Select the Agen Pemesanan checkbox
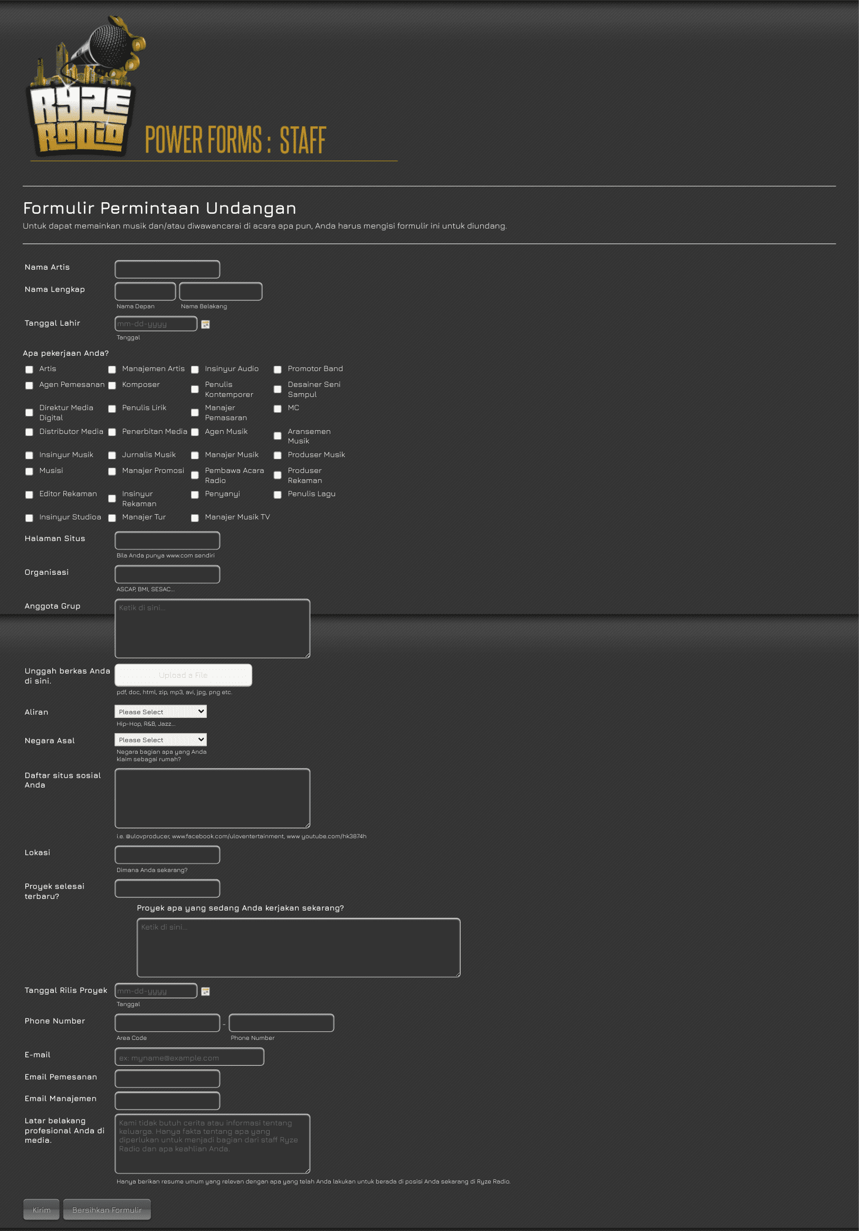The width and height of the screenshot is (859, 1231). 30,385
